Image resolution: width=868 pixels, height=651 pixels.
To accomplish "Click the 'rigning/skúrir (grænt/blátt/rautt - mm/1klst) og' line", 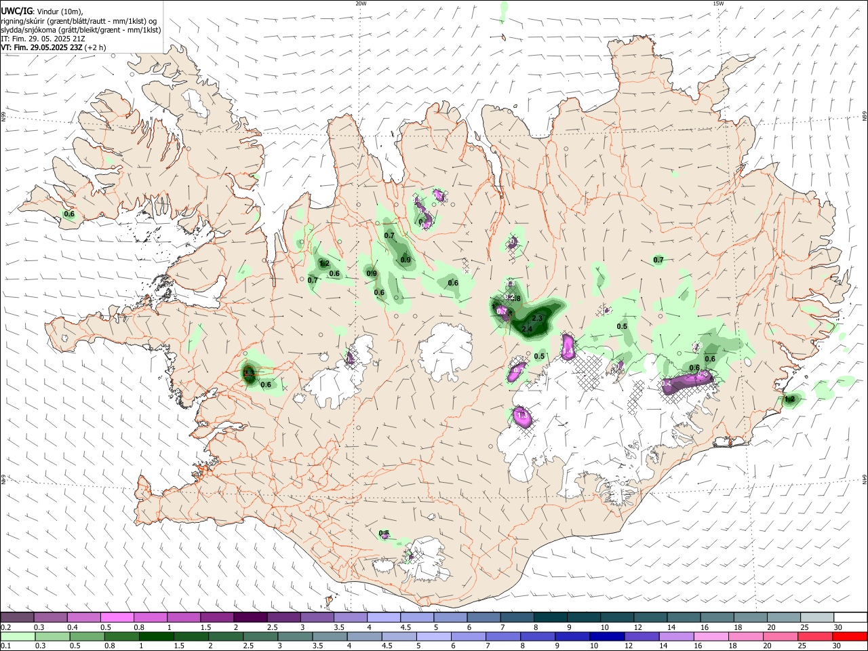I will click(x=79, y=21).
